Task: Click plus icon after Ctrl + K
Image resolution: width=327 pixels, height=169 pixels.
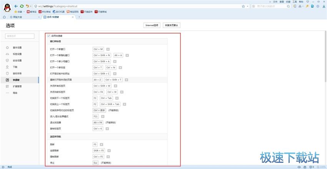Action: (x=107, y=129)
